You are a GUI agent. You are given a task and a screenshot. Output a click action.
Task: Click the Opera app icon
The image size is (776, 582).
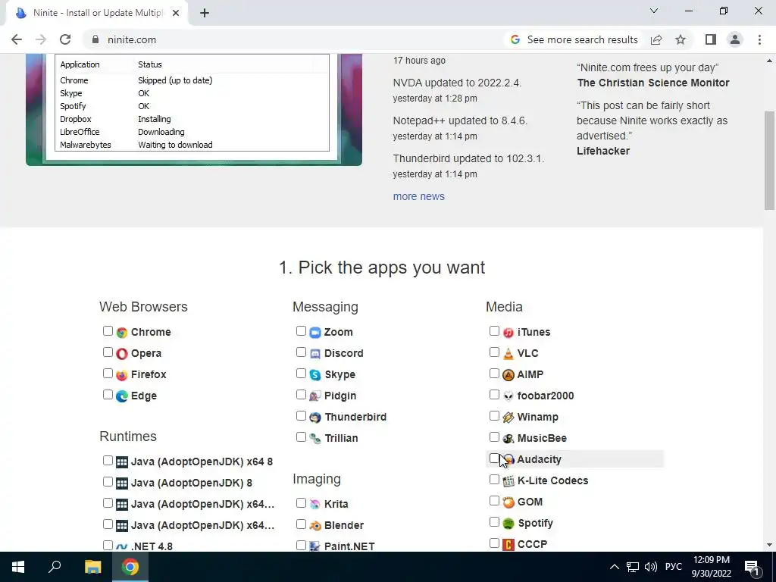click(122, 354)
